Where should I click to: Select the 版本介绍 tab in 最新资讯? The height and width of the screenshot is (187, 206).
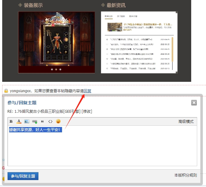tap(133, 16)
